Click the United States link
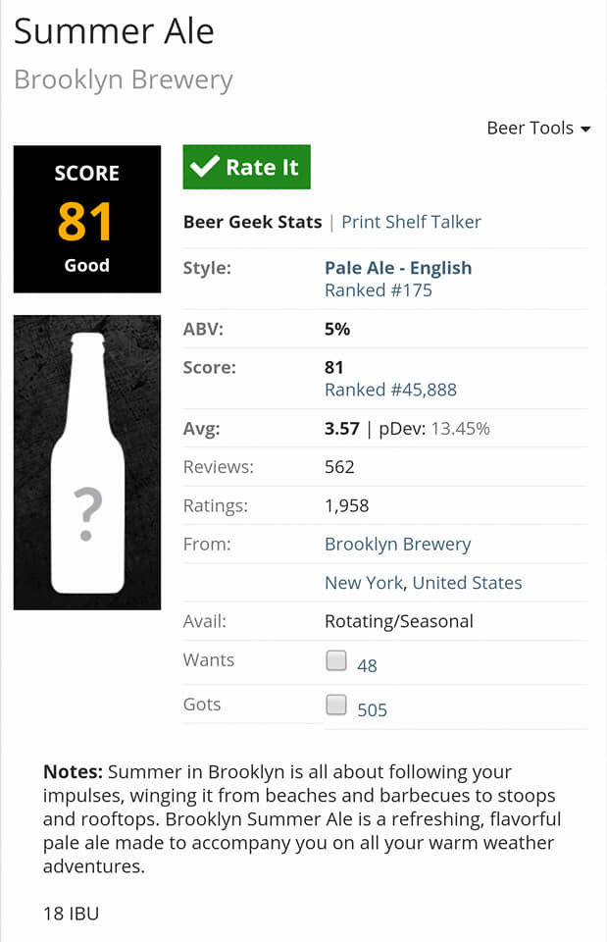 coord(467,583)
